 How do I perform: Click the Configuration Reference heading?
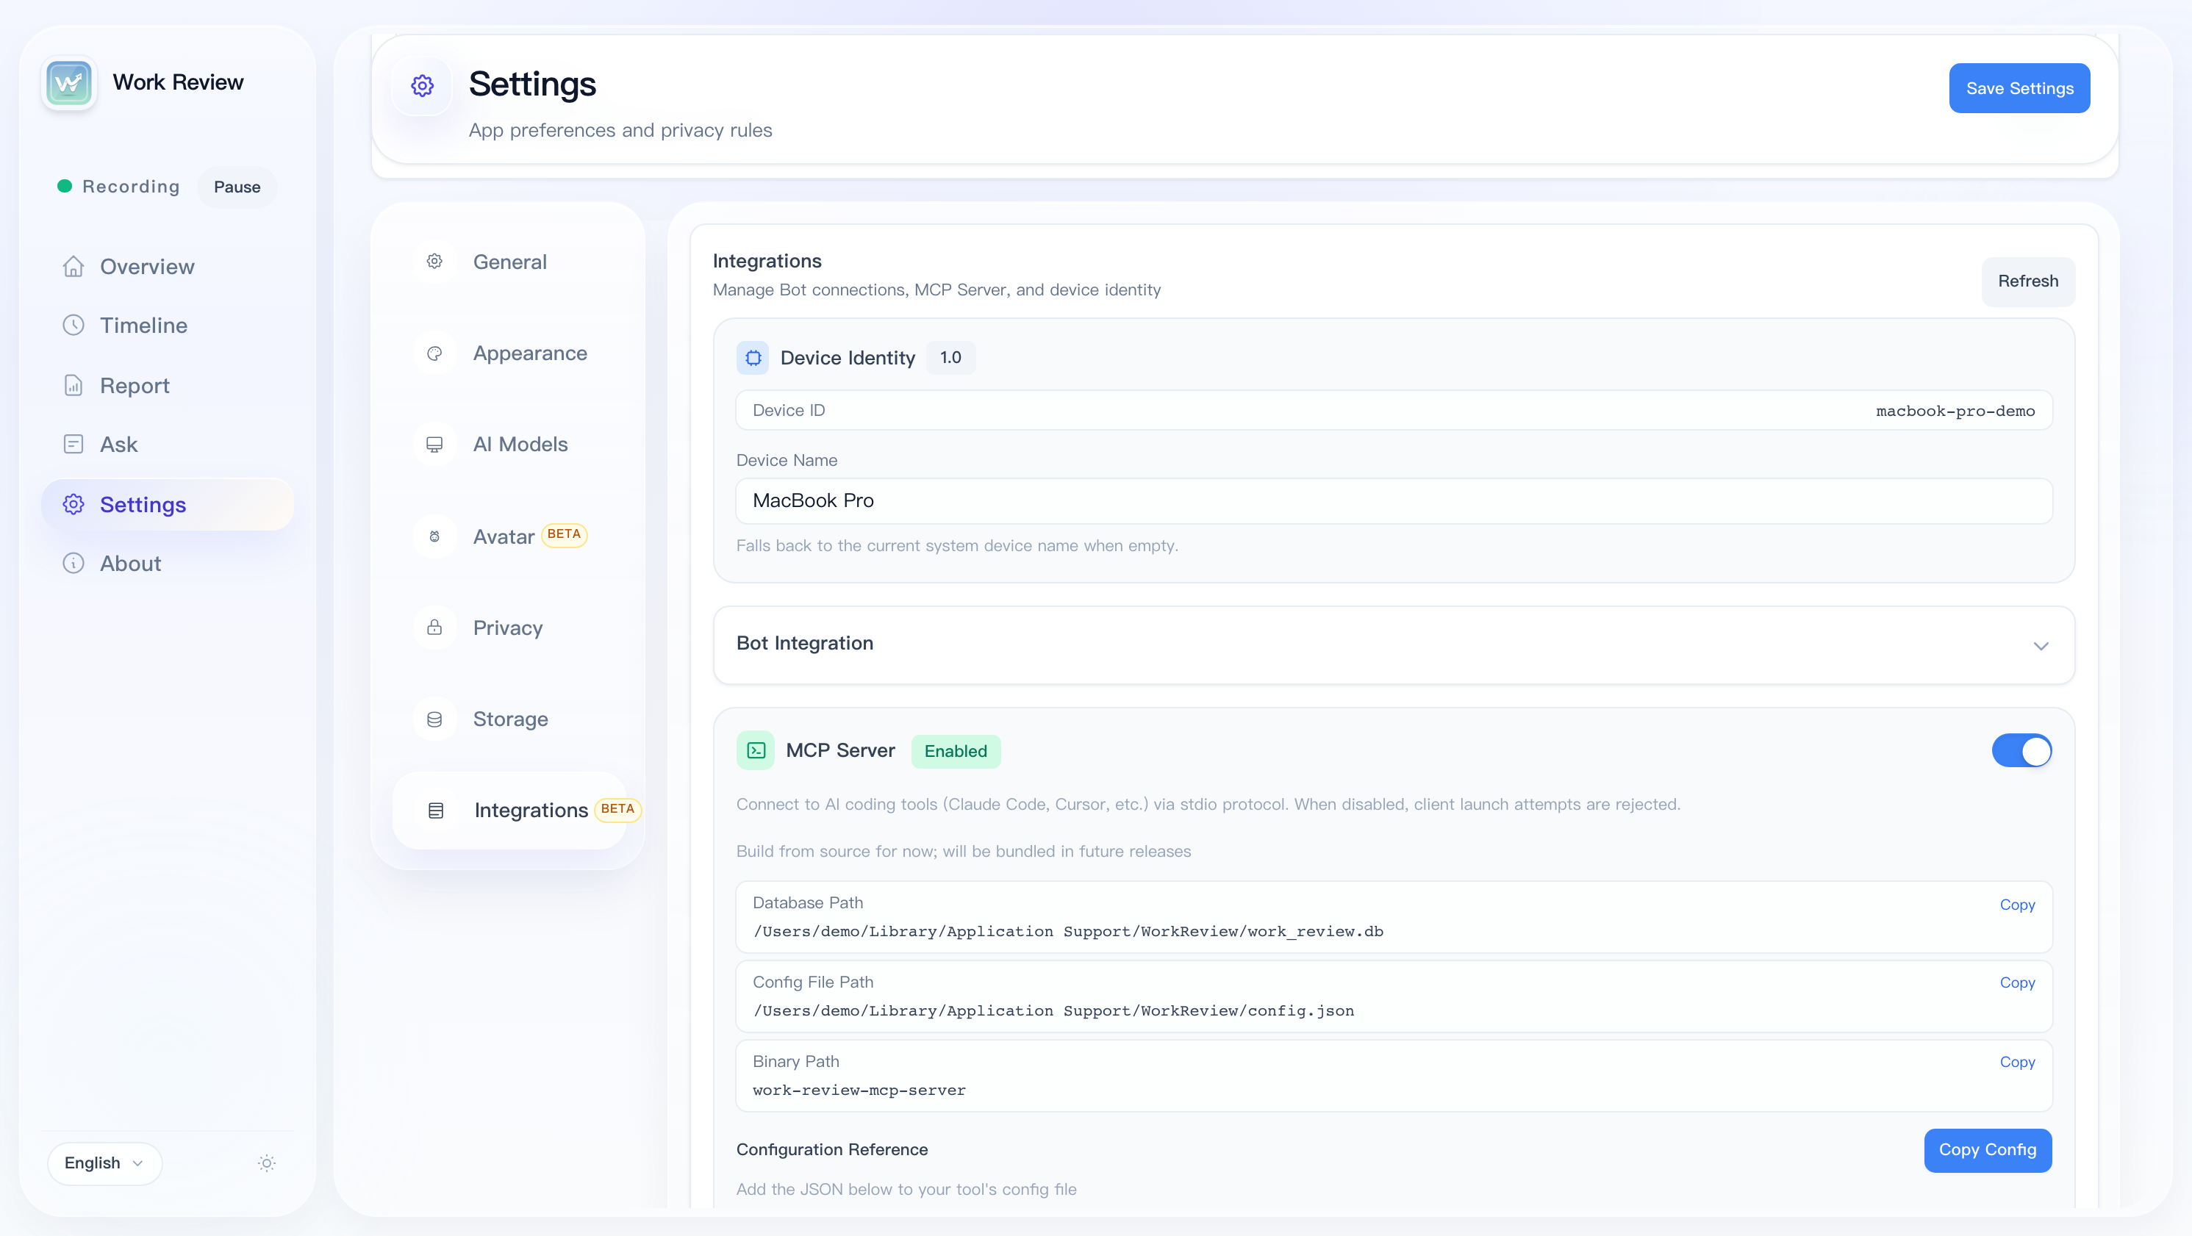(831, 1149)
